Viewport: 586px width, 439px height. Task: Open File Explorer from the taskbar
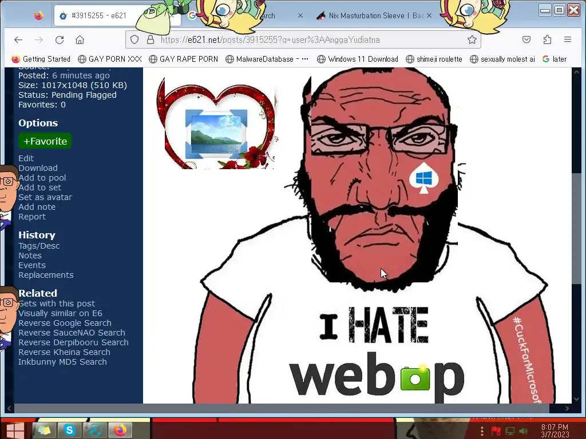pyautogui.click(x=44, y=430)
